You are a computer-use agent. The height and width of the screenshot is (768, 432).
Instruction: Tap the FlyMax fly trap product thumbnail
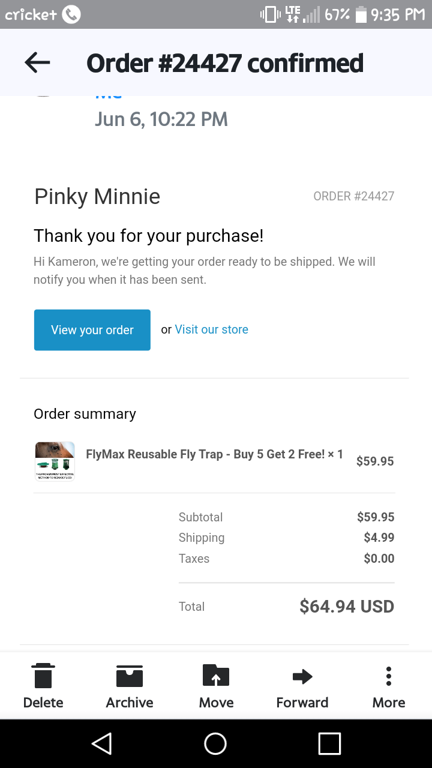[x=55, y=461]
